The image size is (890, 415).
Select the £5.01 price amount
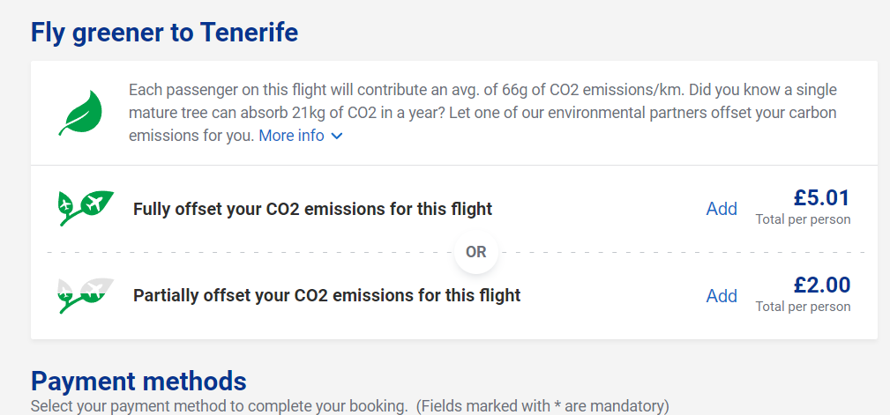click(820, 197)
